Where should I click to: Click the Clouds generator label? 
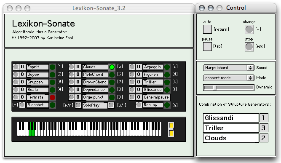click(95, 67)
